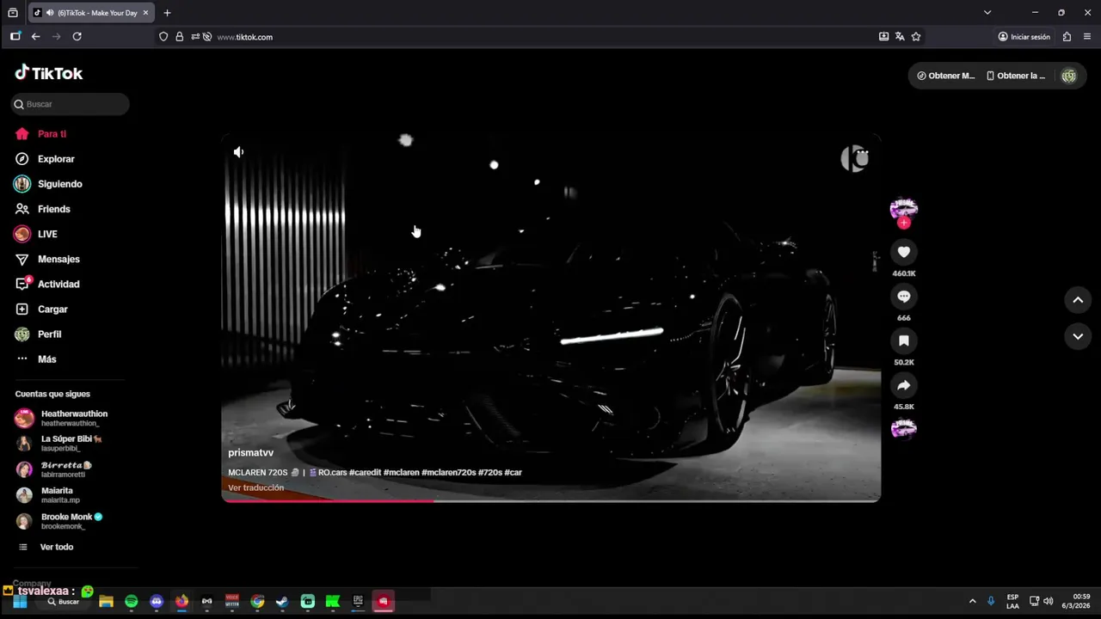Select the TikTok - Make Your Day tab
This screenshot has width=1101, height=619.
[91, 13]
